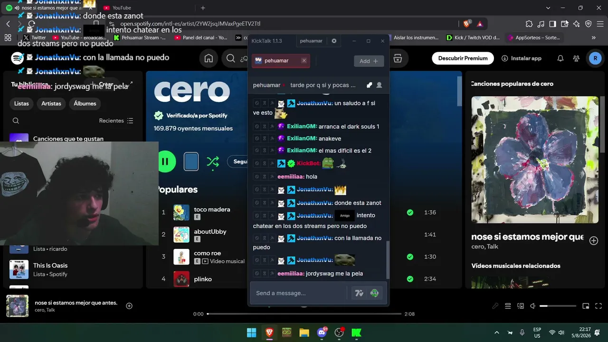
Task: Open the user list icon in KickTalk header
Action: (x=379, y=85)
